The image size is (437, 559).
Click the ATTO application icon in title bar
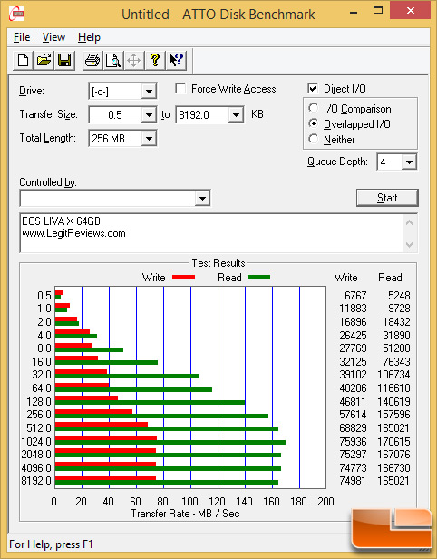click(16, 14)
